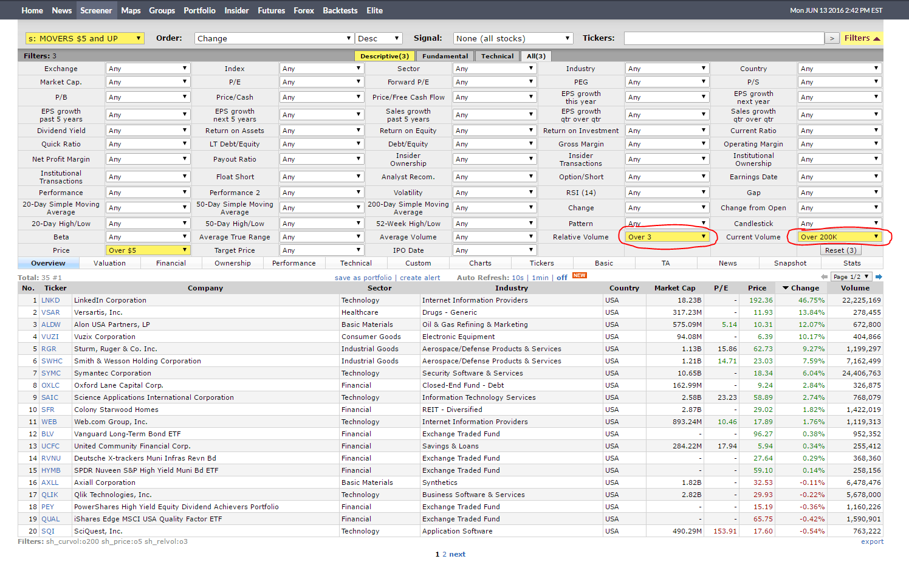Sort by the P/E column header

(721, 288)
